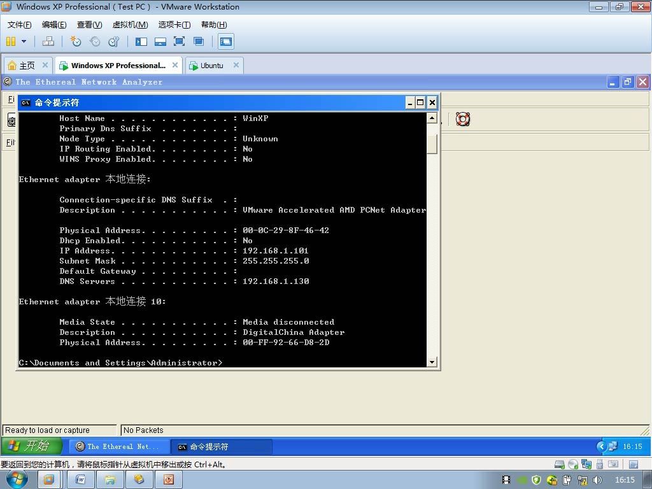This screenshot has height=489, width=652.
Task: Send Ctrl+Alt+Del using the keyboard keys icon
Action: (48, 41)
